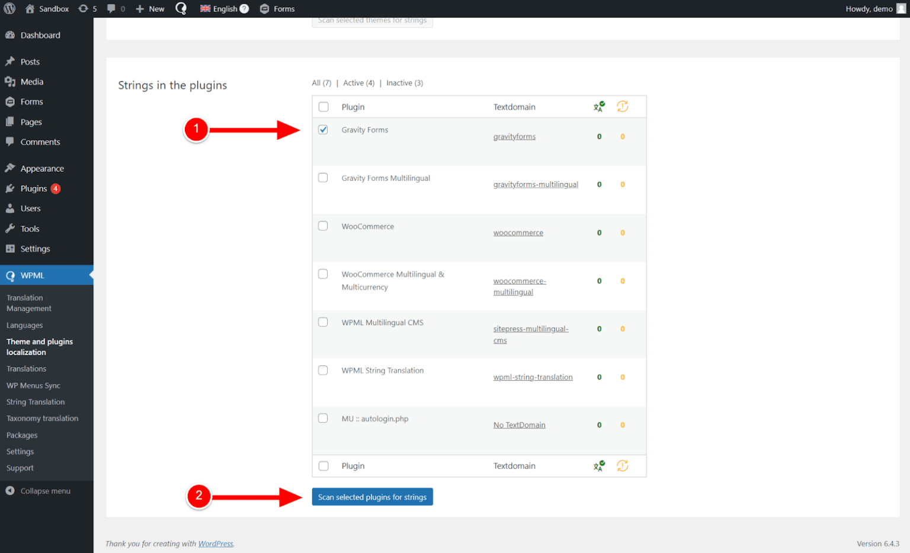Select the Media icon in the sidebar
Image resolution: width=910 pixels, height=553 pixels.
tap(9, 81)
